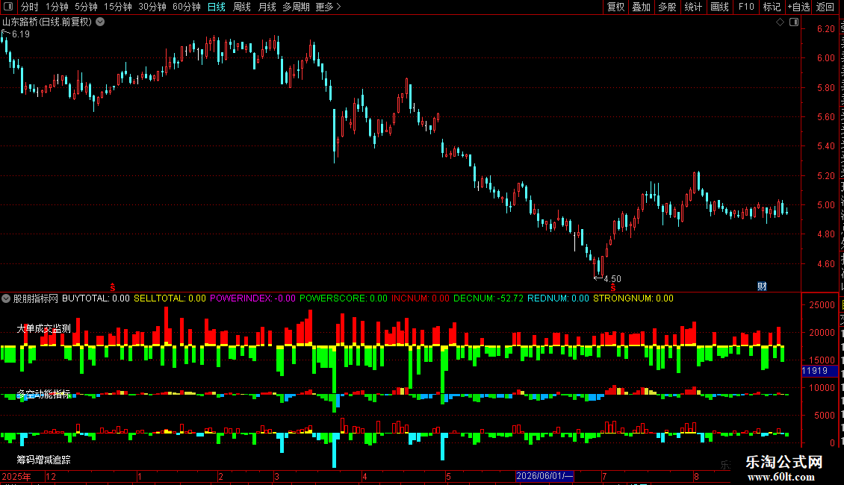Screen dimensions: 844x485
Task: Add stock via +自选 button
Action: point(798,7)
